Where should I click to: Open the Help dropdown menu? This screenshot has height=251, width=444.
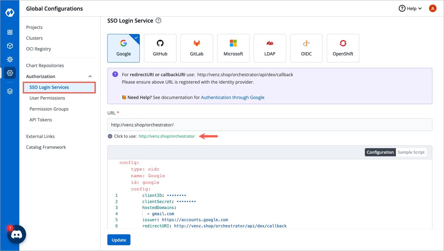[x=410, y=9]
